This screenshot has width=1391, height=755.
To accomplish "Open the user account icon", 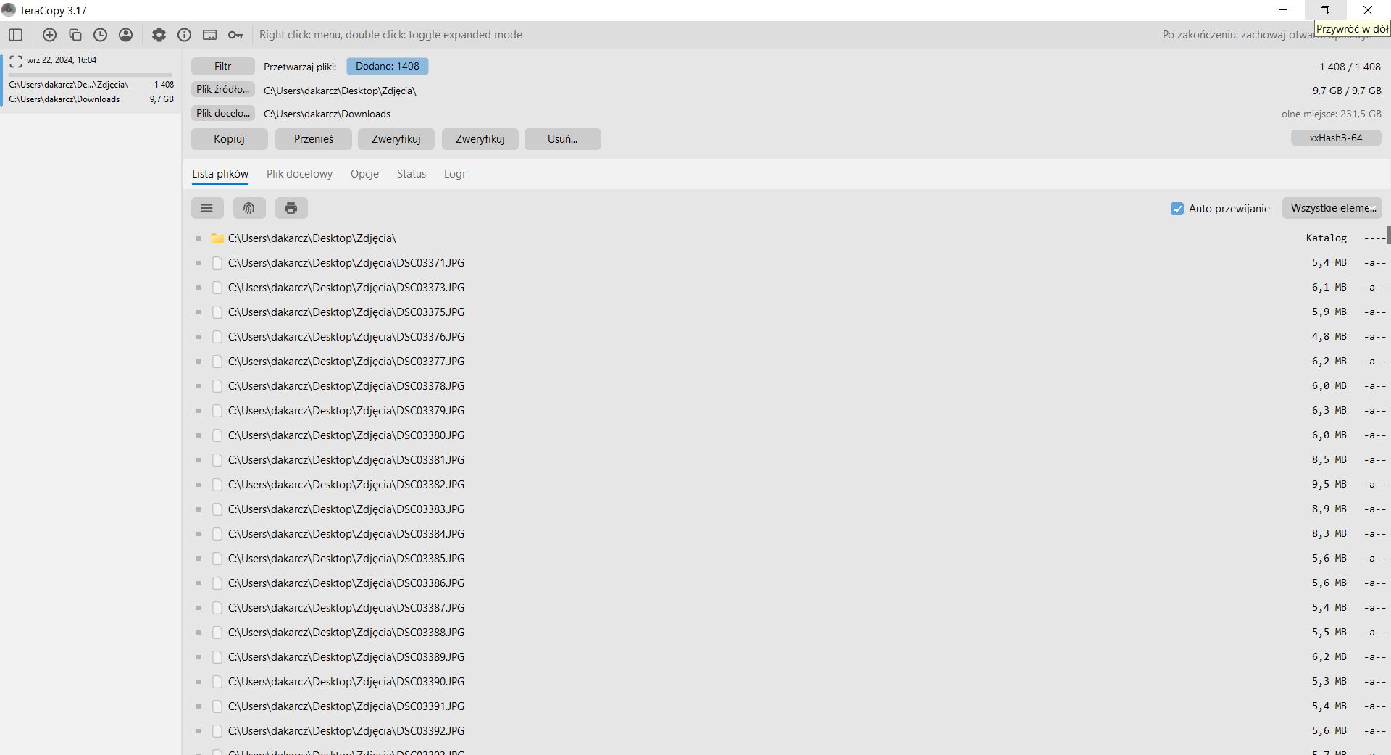I will click(x=125, y=34).
